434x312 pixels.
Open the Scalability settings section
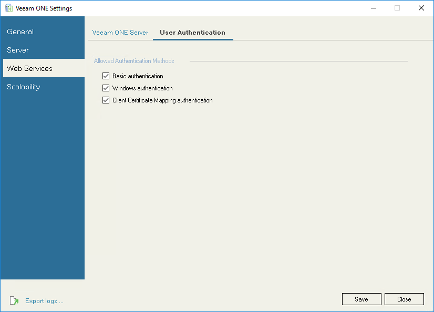[43, 87]
